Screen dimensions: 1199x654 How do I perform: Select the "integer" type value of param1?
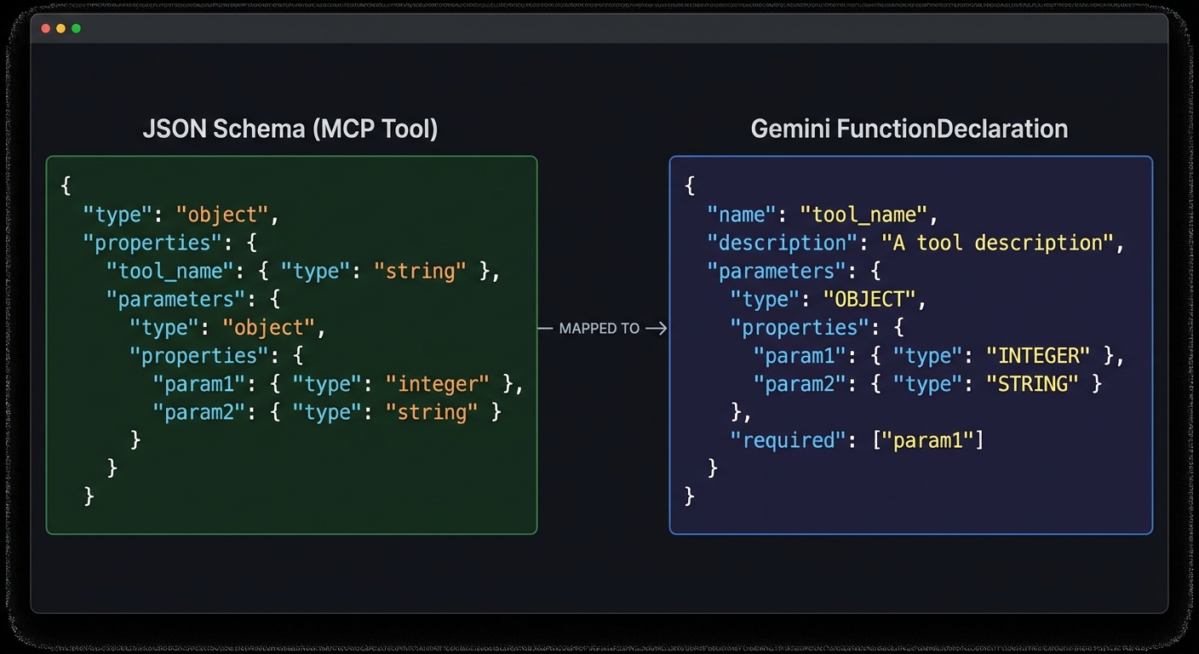(x=437, y=384)
